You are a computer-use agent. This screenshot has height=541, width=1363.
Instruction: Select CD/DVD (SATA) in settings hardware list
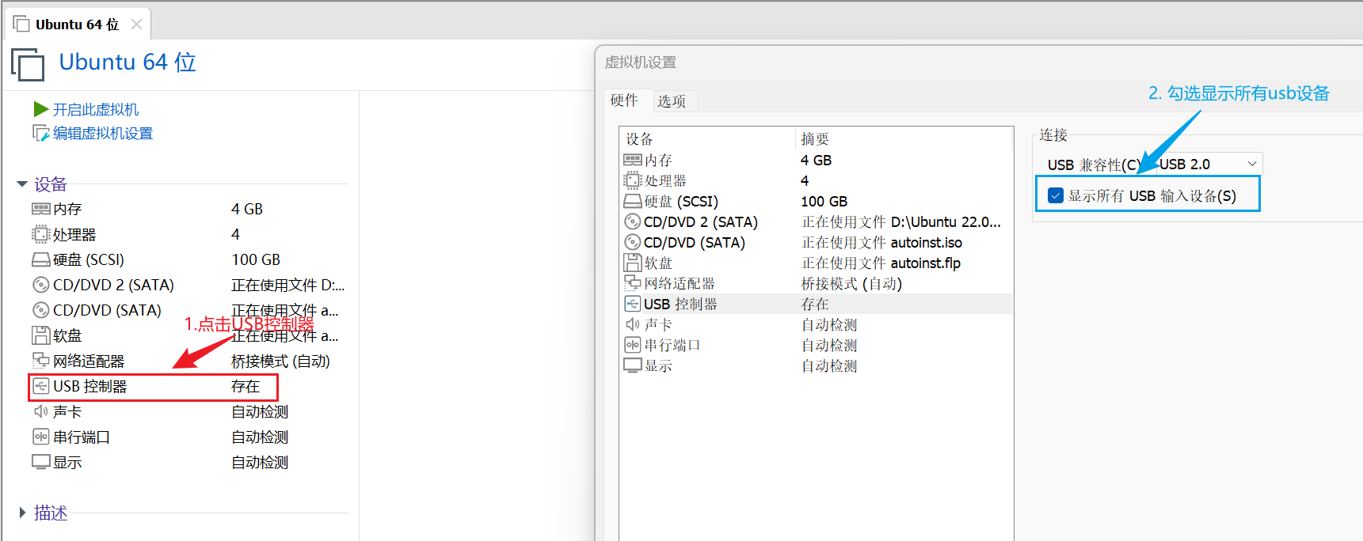pos(817,242)
